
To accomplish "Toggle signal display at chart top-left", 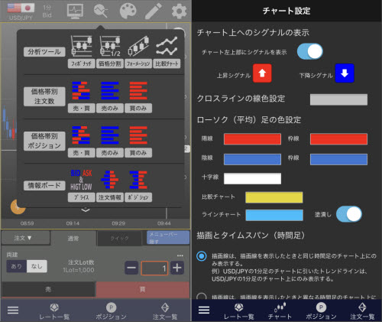I will point(310,51).
